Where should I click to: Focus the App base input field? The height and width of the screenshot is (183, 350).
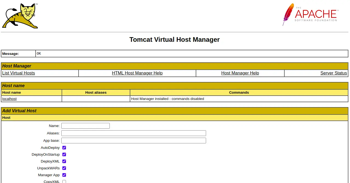pyautogui.click(x=134, y=141)
